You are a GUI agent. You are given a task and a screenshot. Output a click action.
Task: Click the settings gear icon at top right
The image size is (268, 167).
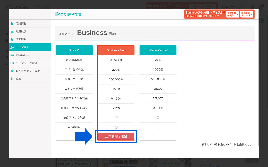coord(260,7)
